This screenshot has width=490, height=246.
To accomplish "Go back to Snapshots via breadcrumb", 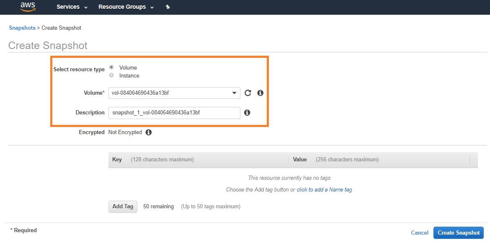I will [x=22, y=28].
